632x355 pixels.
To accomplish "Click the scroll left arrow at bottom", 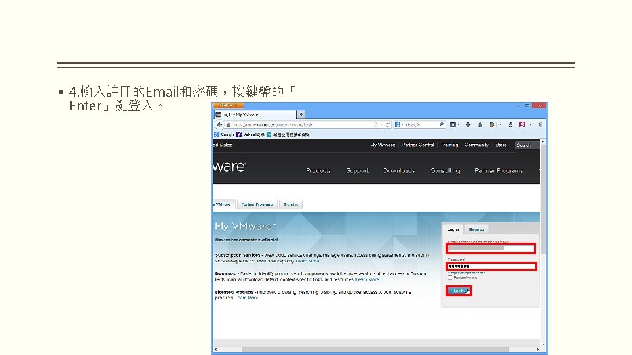I will tap(216, 349).
